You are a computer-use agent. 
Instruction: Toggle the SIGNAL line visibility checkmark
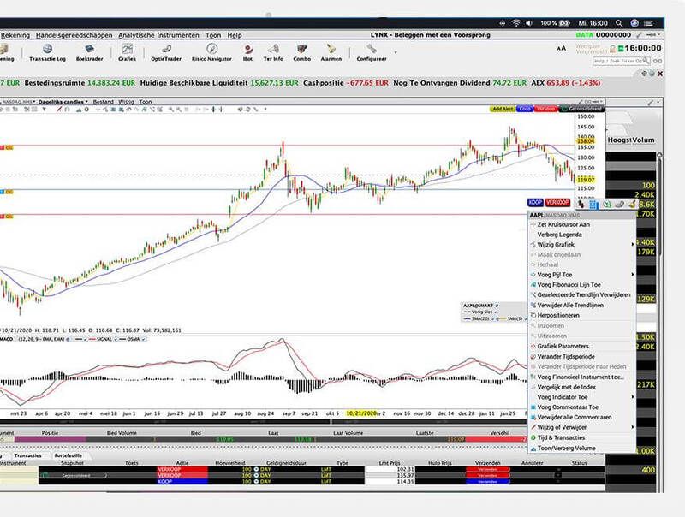[x=116, y=339]
